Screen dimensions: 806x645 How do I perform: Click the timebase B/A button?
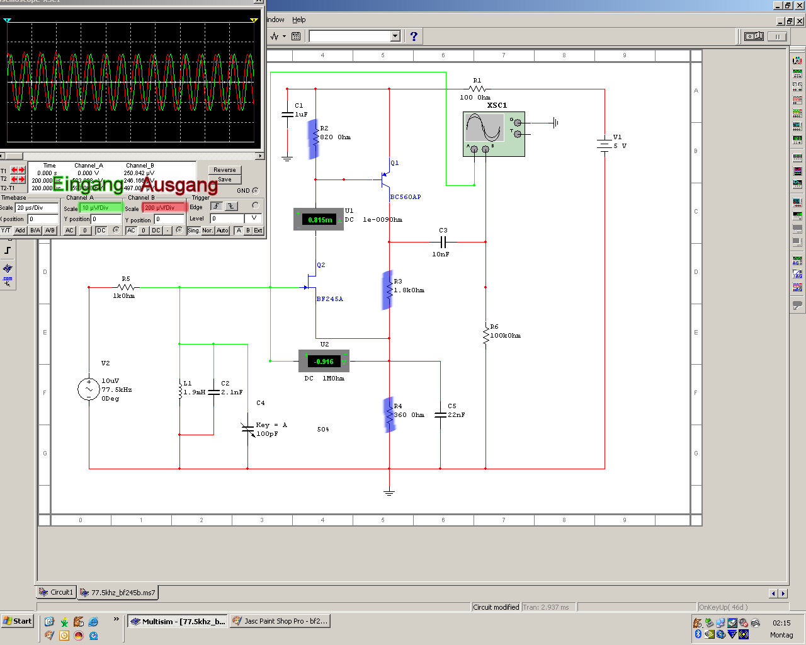(x=35, y=231)
